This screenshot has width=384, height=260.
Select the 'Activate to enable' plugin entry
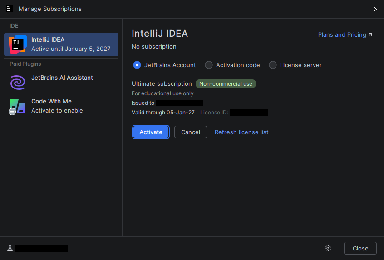(x=57, y=110)
